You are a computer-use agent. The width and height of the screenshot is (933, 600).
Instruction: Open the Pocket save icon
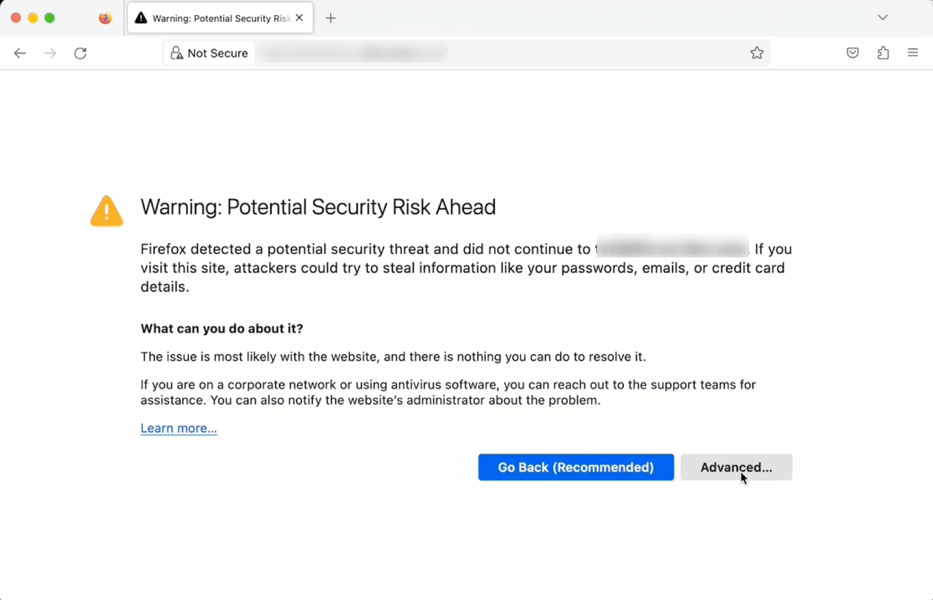(x=852, y=53)
